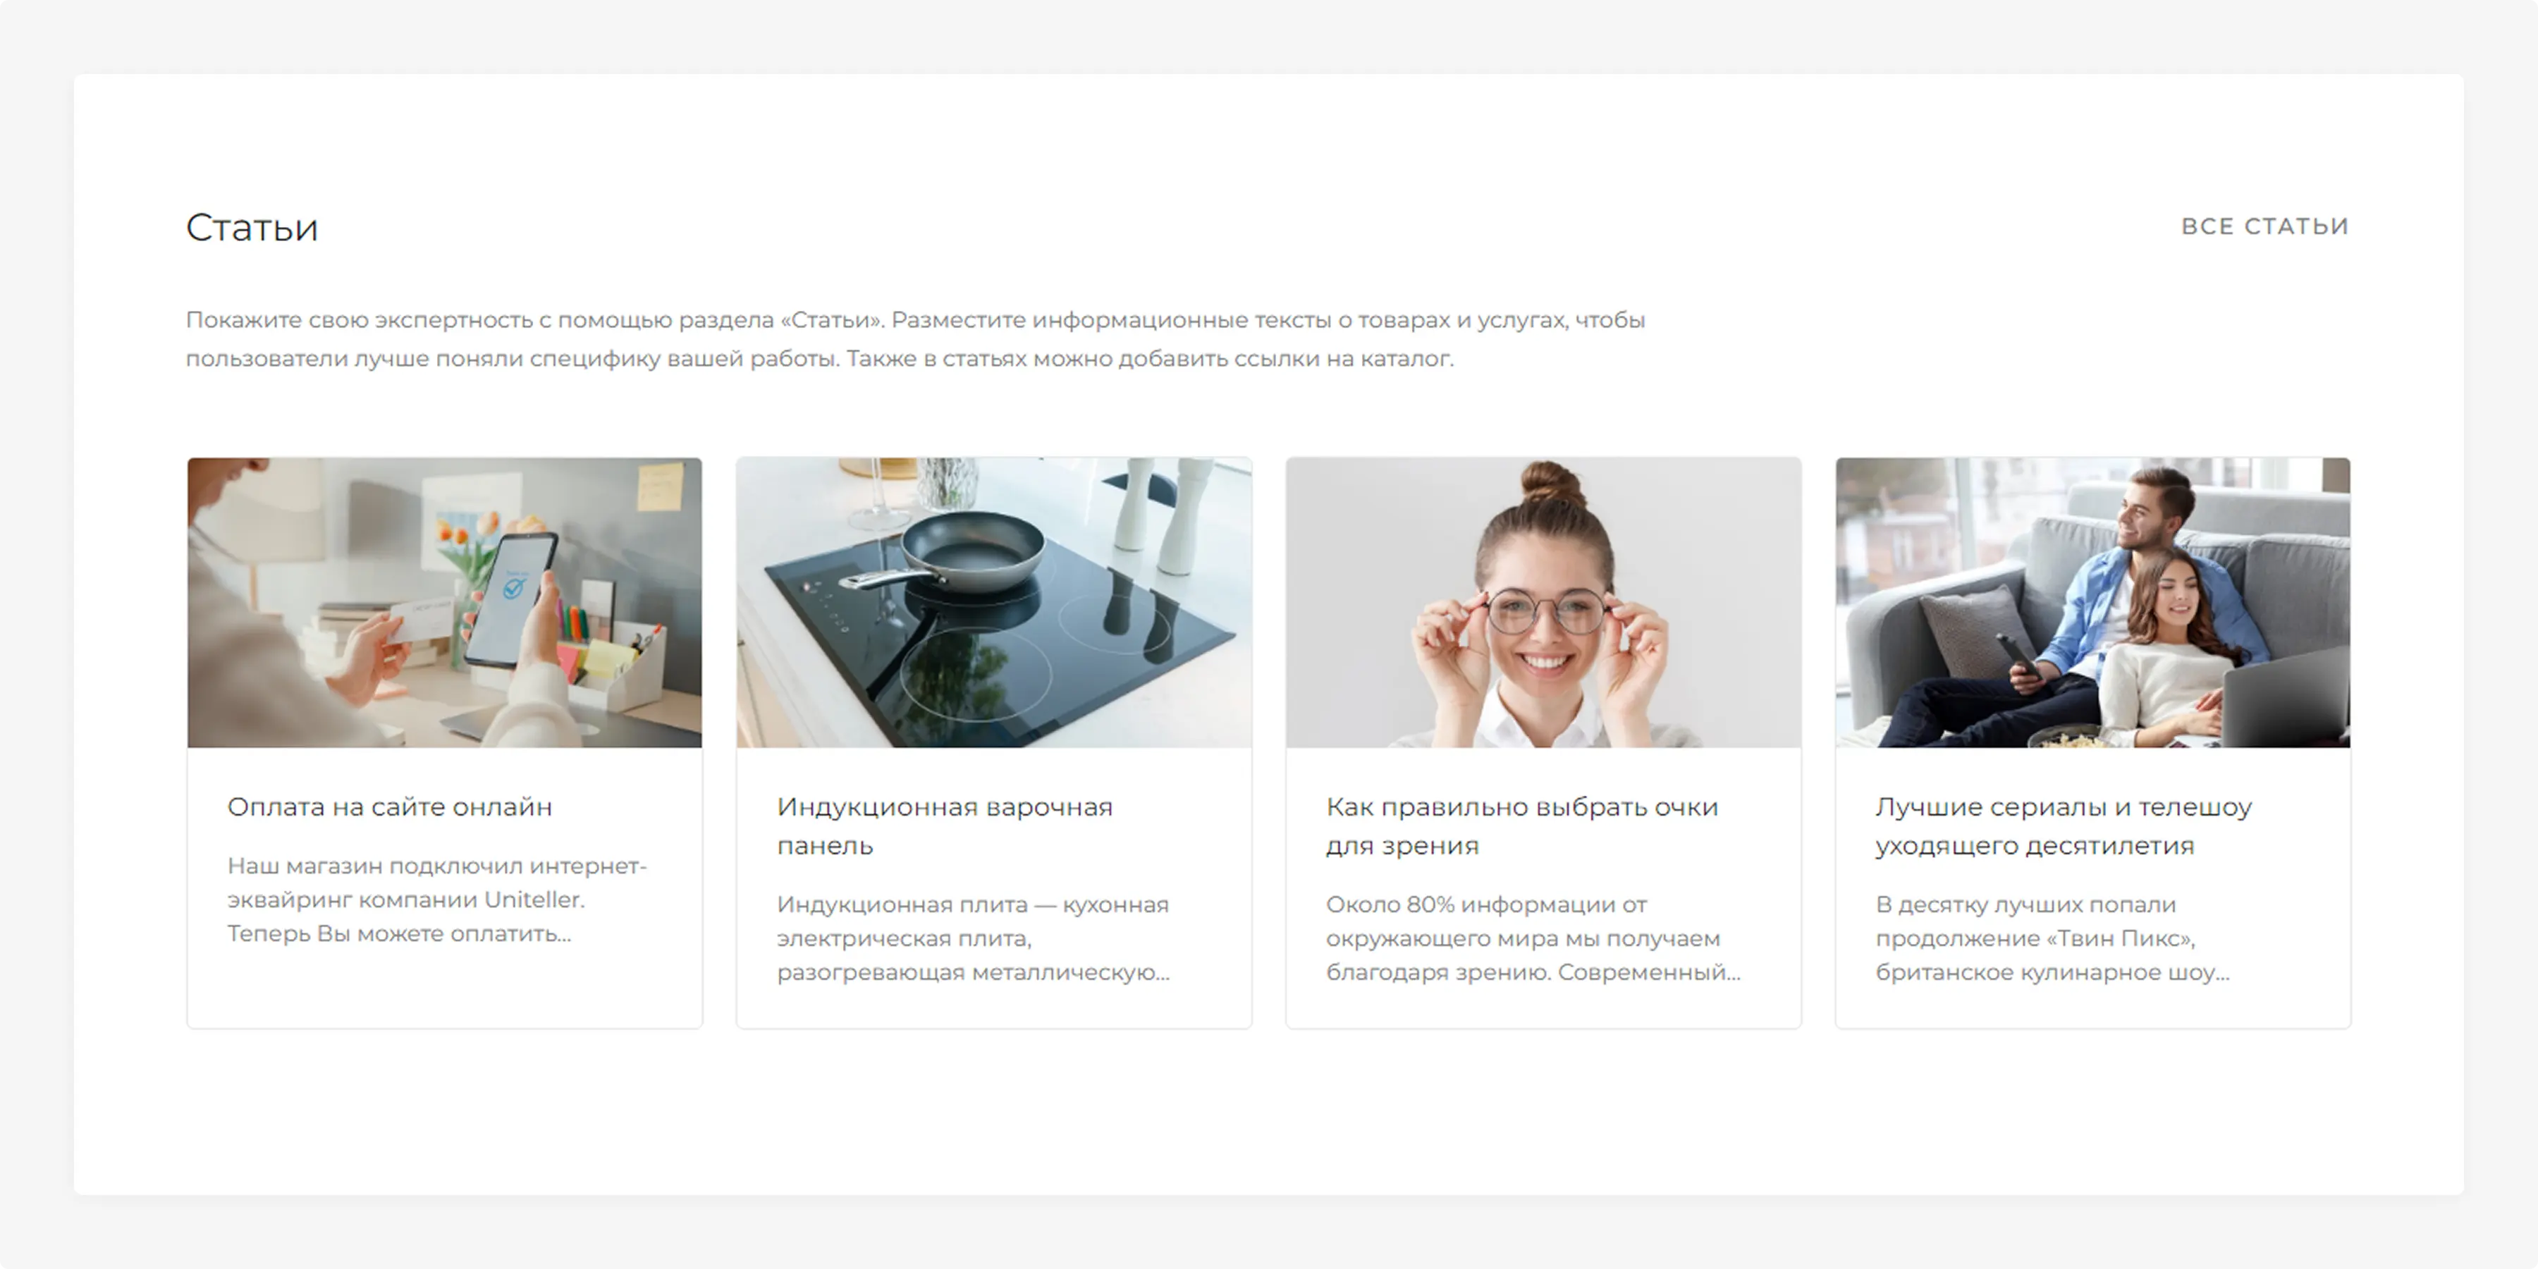Click the 'Индукционная плита' excerpt text
2538x1269 pixels.
(972, 938)
